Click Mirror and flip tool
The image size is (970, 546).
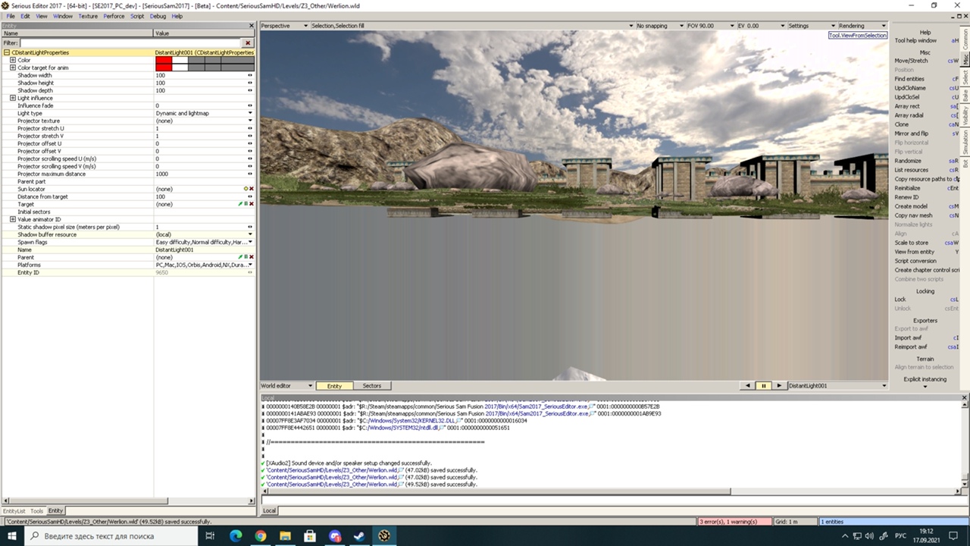pyautogui.click(x=911, y=133)
